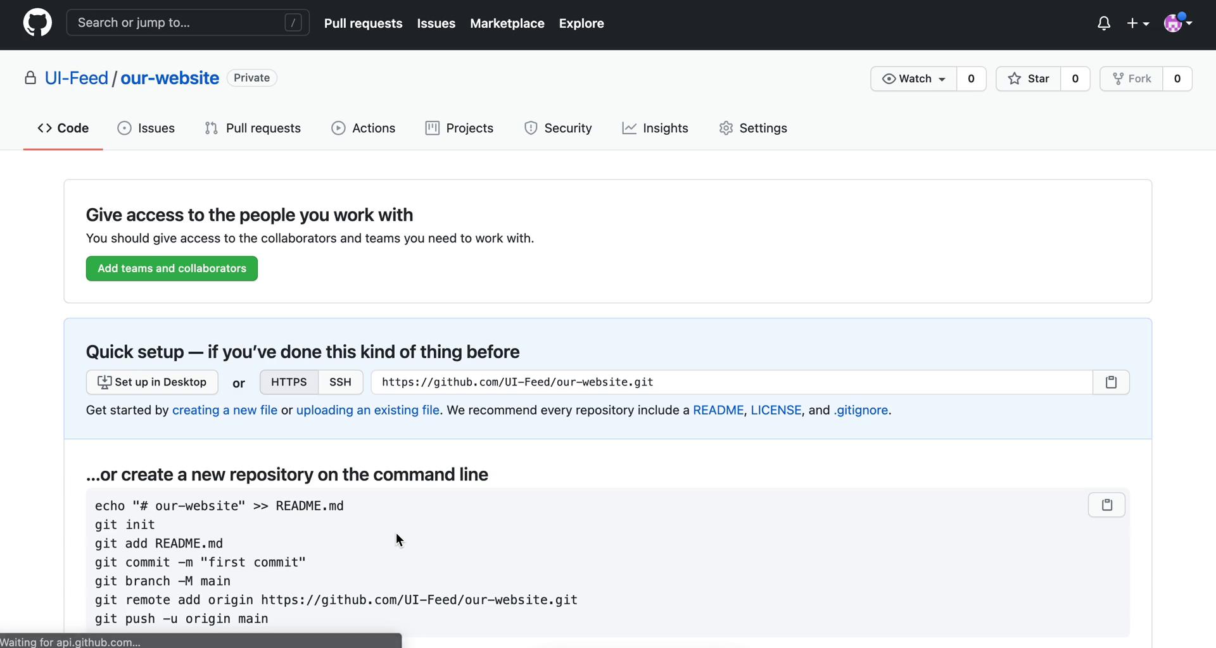Select the HTTPS clone option

(289, 382)
